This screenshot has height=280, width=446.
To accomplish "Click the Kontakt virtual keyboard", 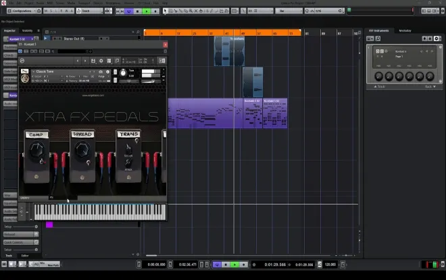I will (x=99, y=212).
